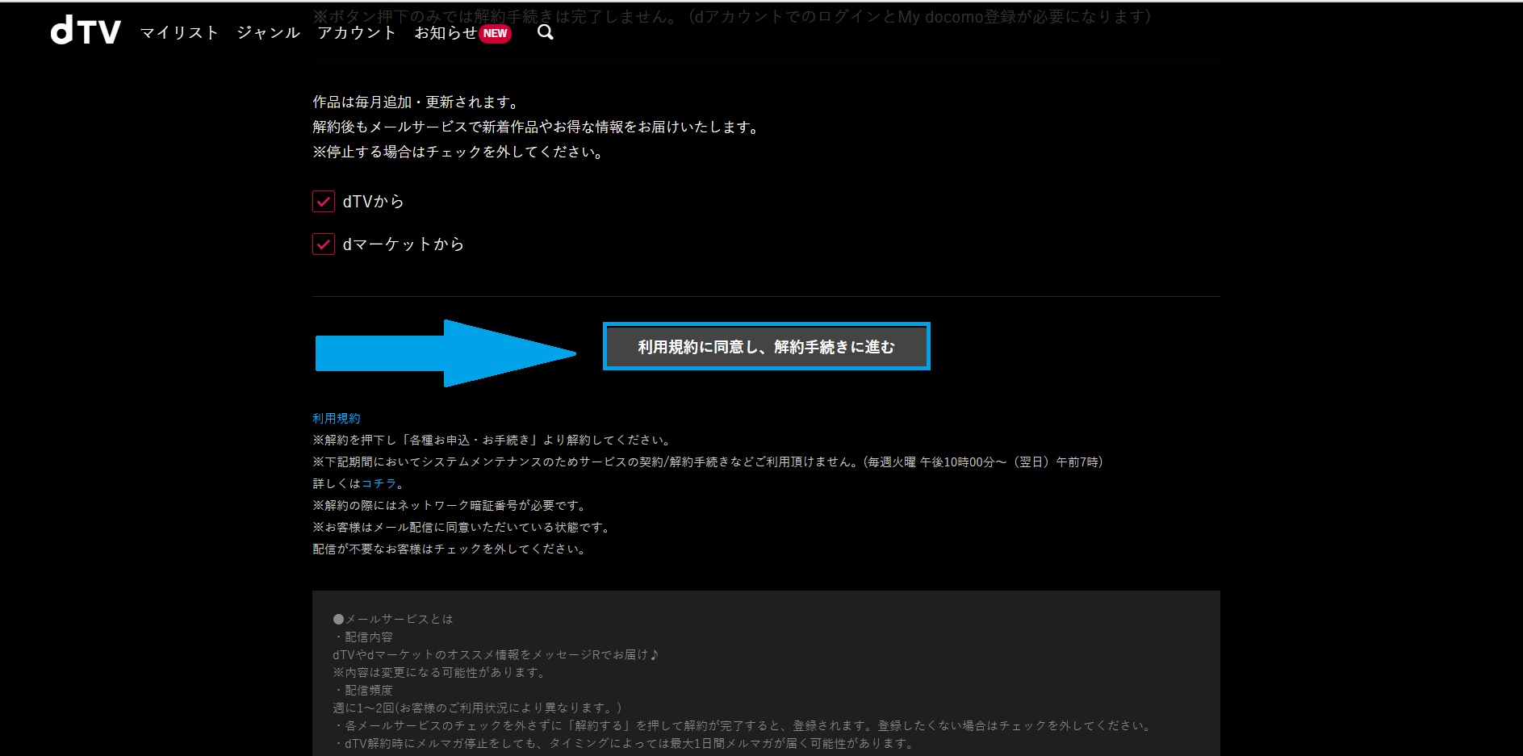Click the ※停止する場合はチェックを外してください note
Screen dimensions: 1523x756
459,152
